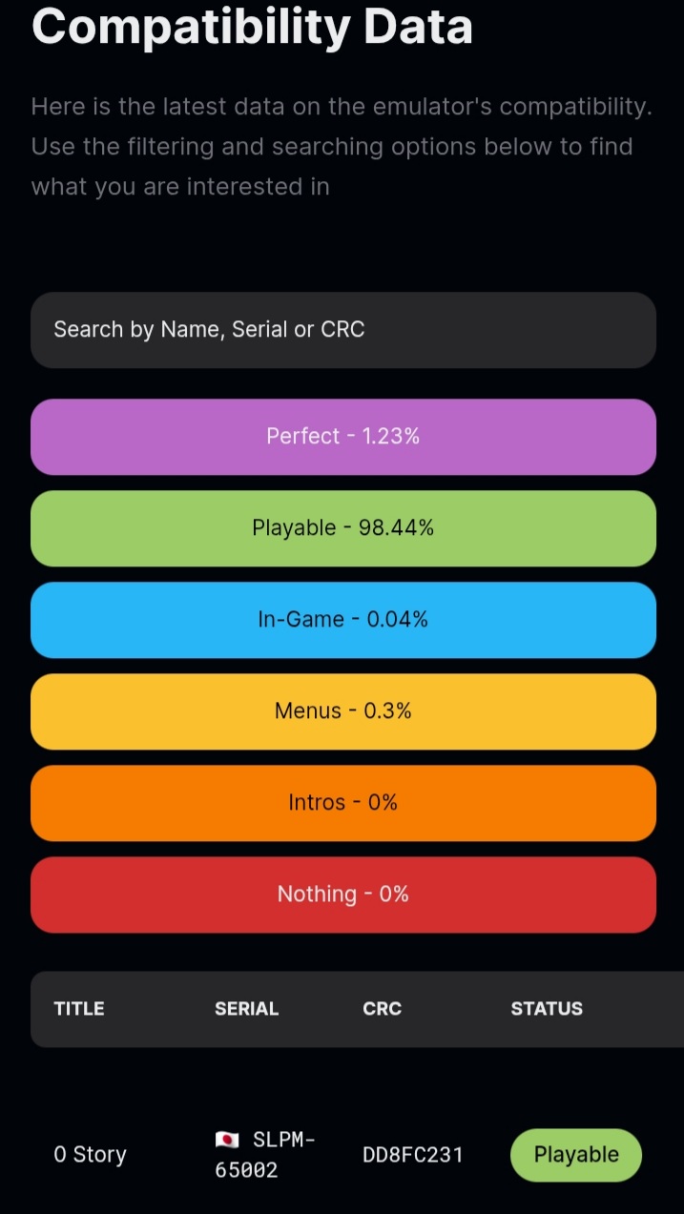Select the SLPM-65002 serial text
This screenshot has height=1214, width=684.
click(x=265, y=1155)
